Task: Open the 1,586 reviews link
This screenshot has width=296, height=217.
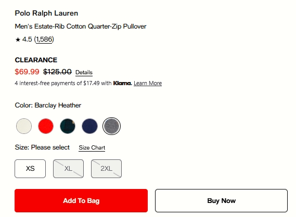Action: pyautogui.click(x=44, y=39)
